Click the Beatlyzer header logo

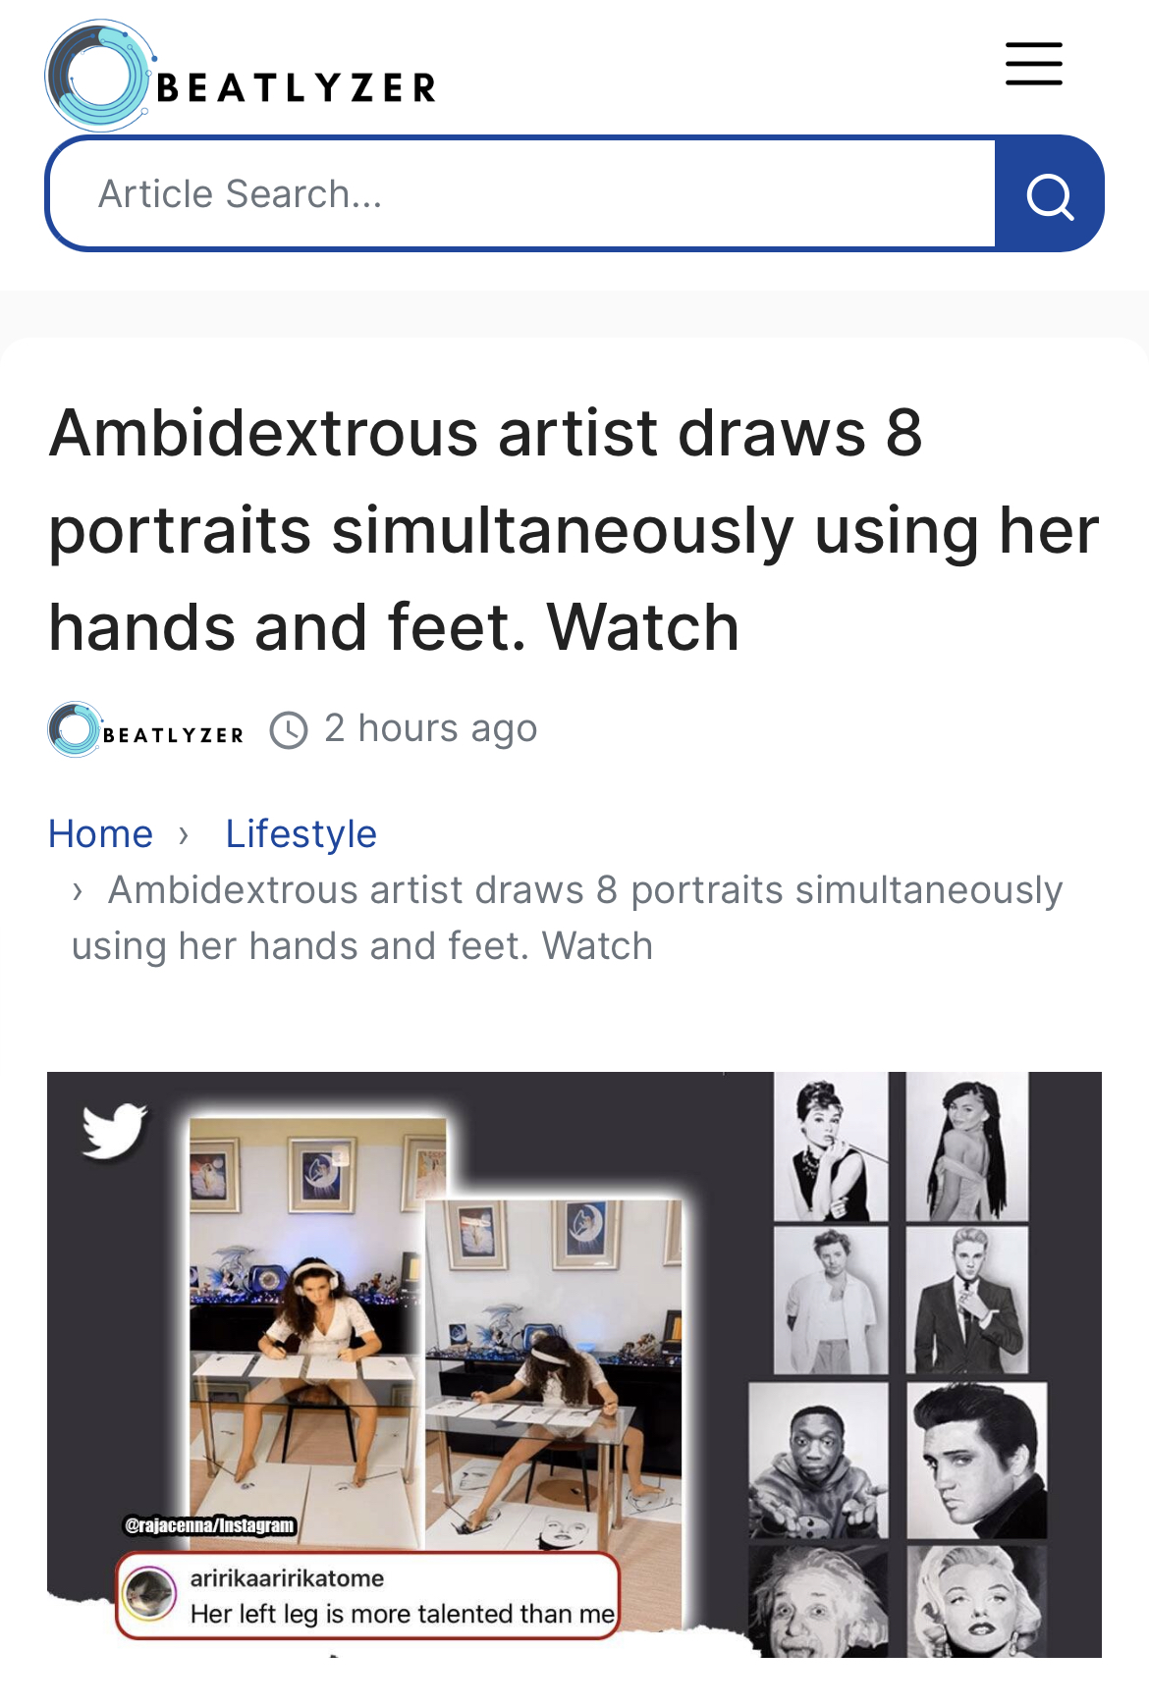(242, 76)
